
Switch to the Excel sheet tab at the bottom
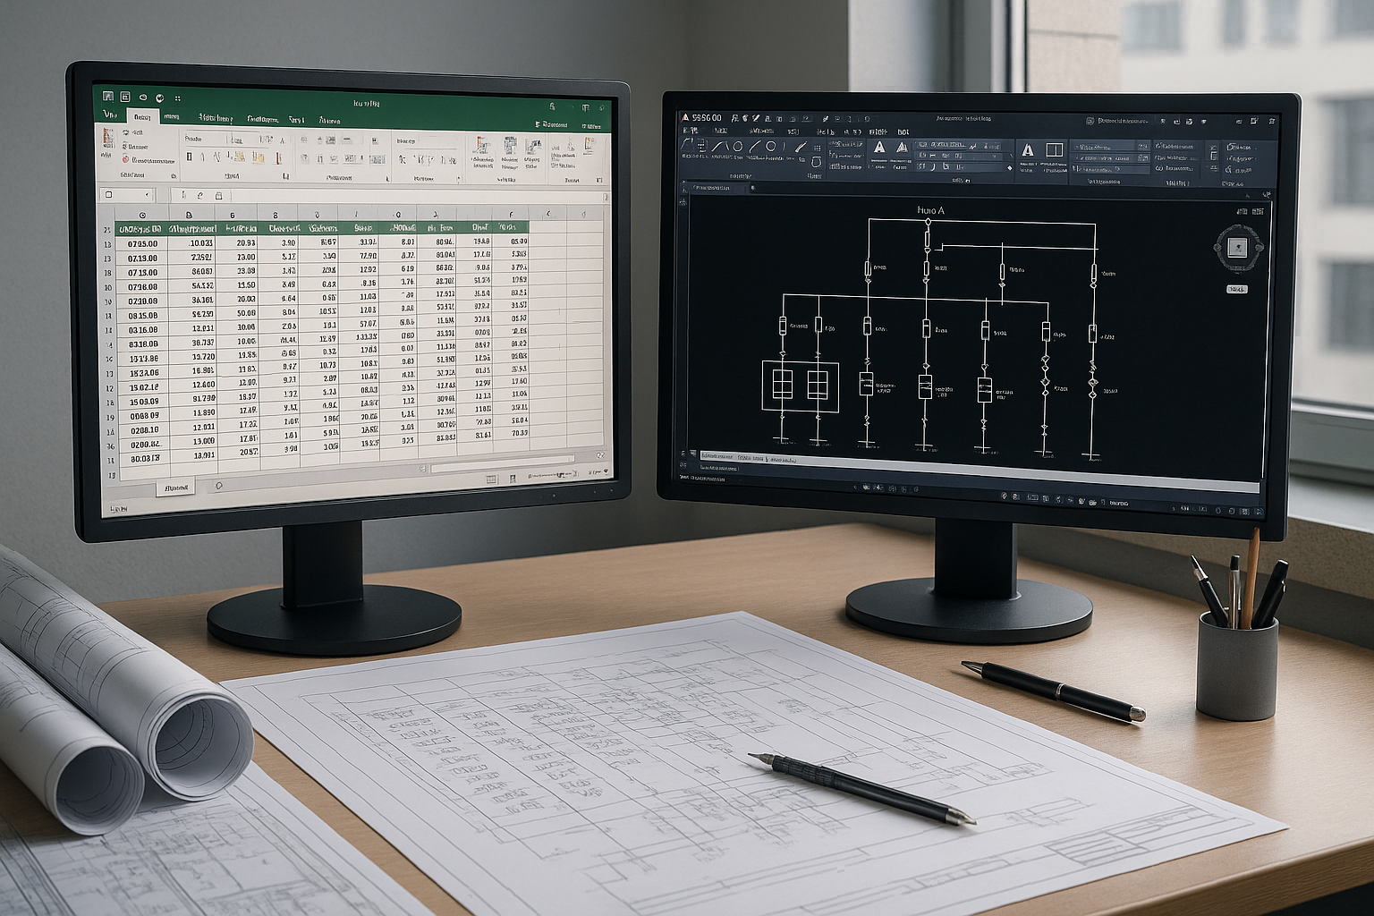175,488
